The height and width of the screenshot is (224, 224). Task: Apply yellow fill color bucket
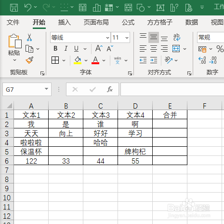click(78, 60)
